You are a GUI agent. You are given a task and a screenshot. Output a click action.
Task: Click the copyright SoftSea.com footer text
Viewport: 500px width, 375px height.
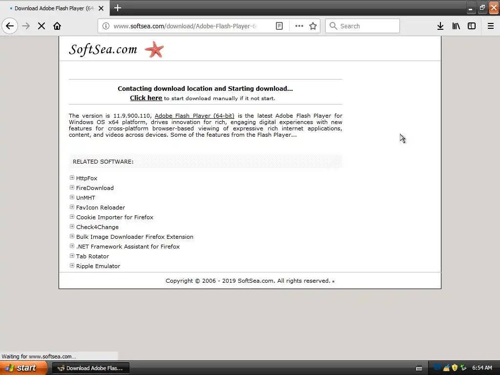click(x=248, y=281)
